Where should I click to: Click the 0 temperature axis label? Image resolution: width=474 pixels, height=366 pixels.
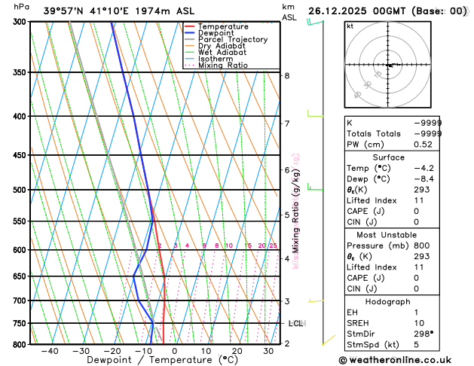coord(175,352)
